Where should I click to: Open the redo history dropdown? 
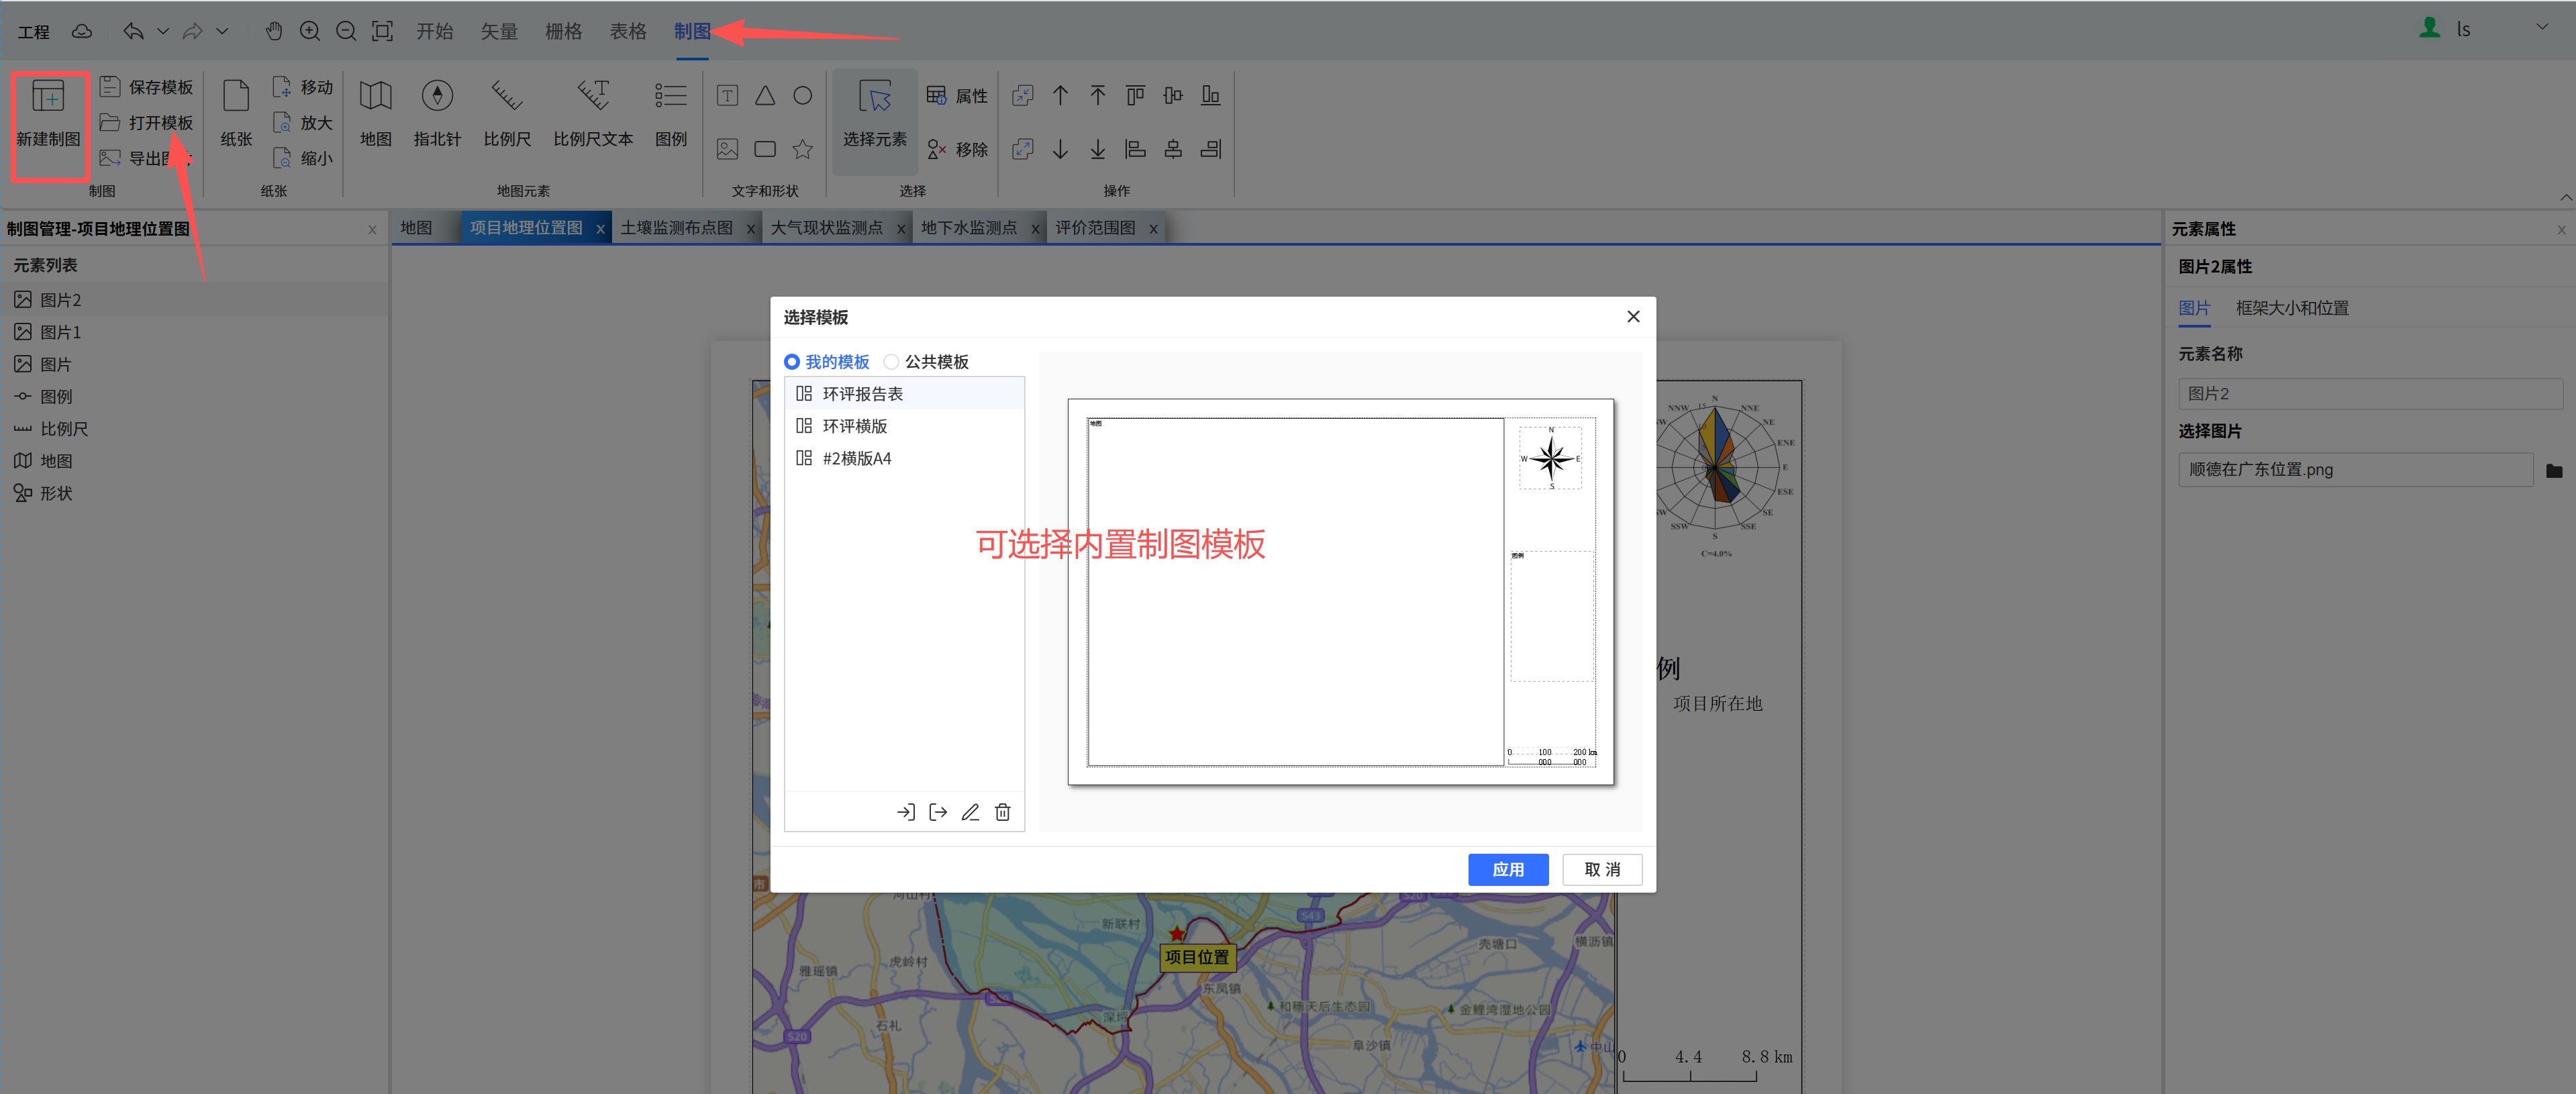(x=222, y=31)
